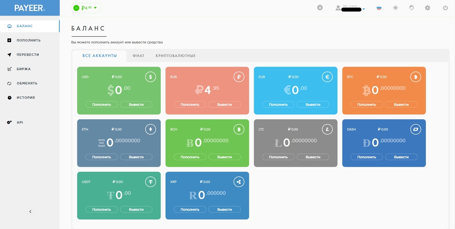This screenshot has height=229, width=455.
Task: Click Пополнить on the USD card
Action: (102, 104)
